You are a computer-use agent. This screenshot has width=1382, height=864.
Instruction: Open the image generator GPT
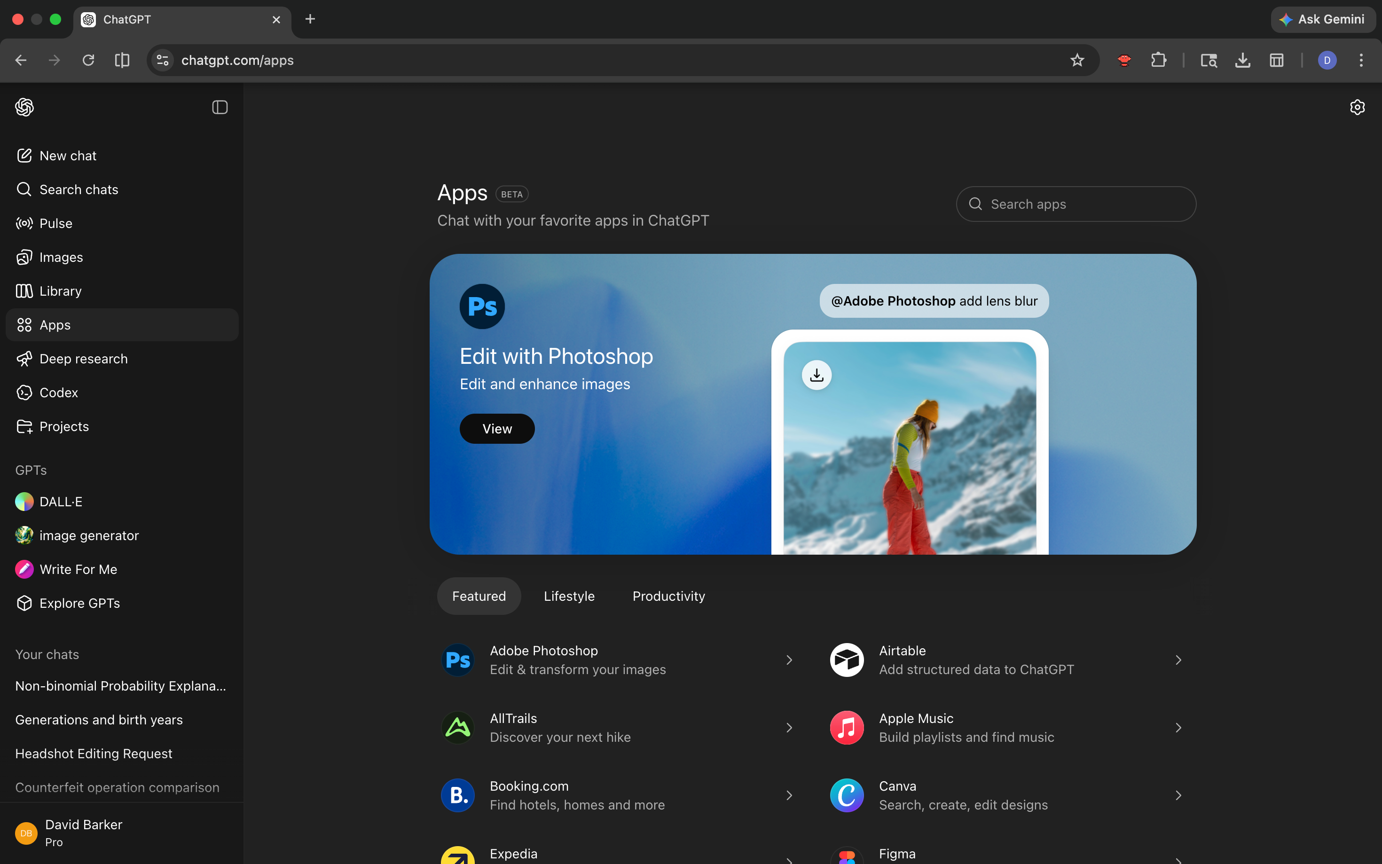pyautogui.click(x=122, y=535)
